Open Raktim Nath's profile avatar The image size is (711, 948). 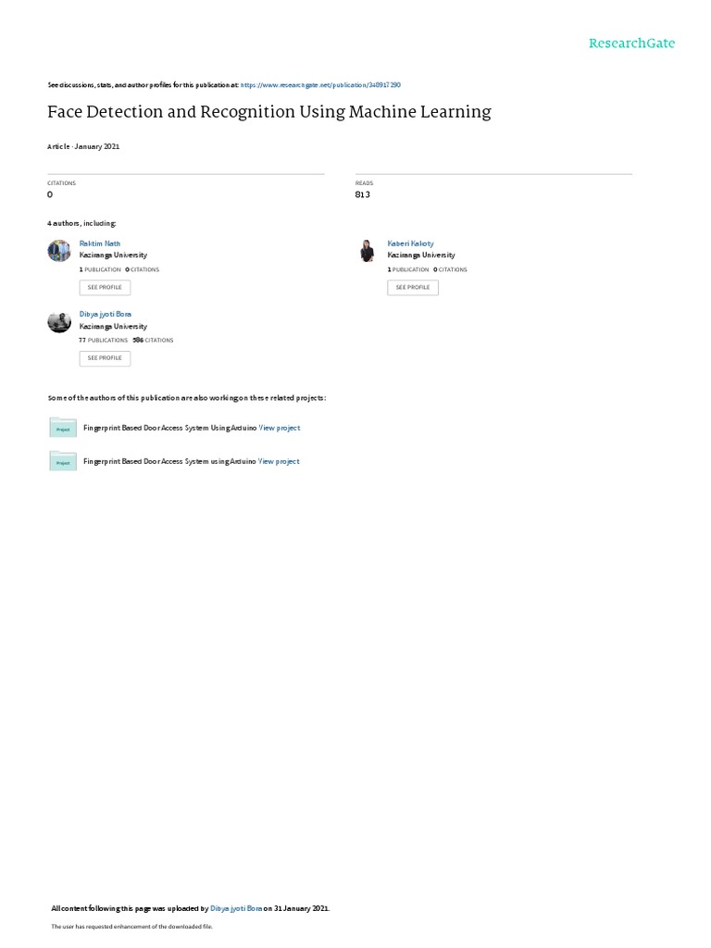pyautogui.click(x=59, y=251)
